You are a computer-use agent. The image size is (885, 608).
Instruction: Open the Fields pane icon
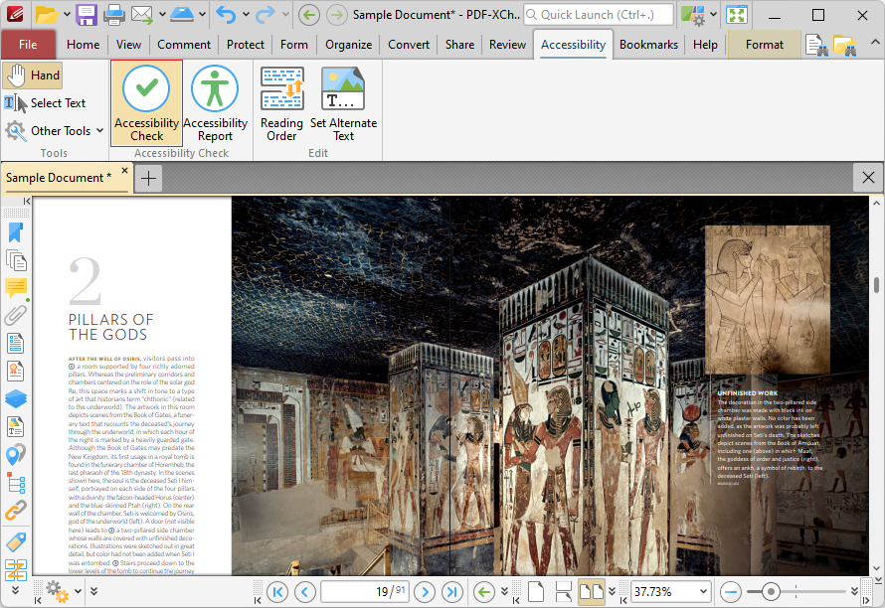point(16,344)
